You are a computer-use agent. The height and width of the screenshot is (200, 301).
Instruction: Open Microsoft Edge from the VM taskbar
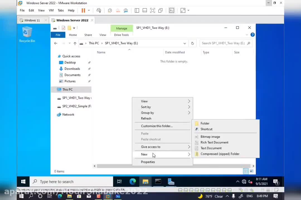133,182
